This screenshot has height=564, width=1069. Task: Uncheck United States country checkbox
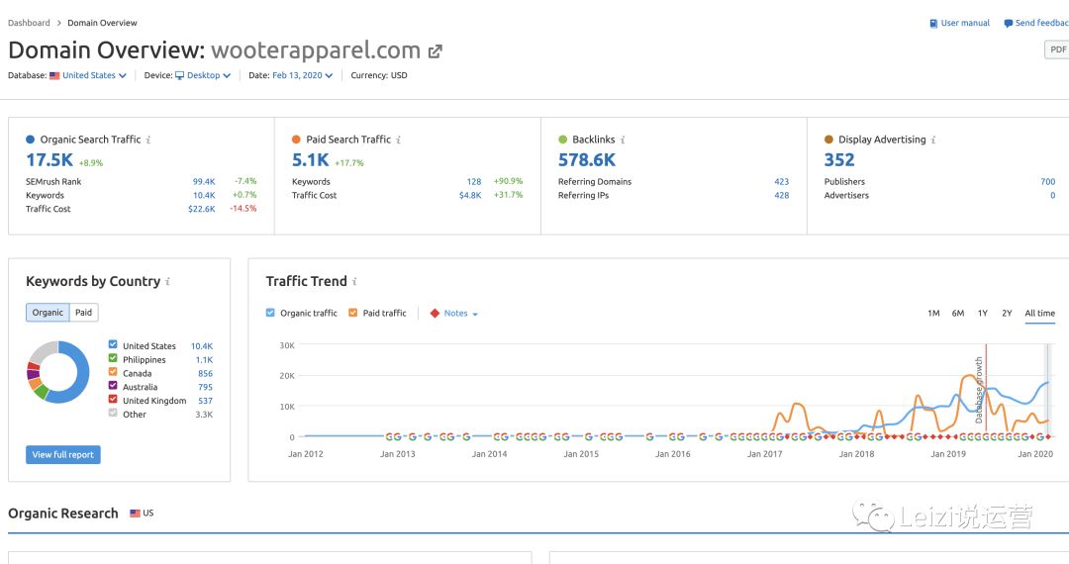(x=113, y=344)
